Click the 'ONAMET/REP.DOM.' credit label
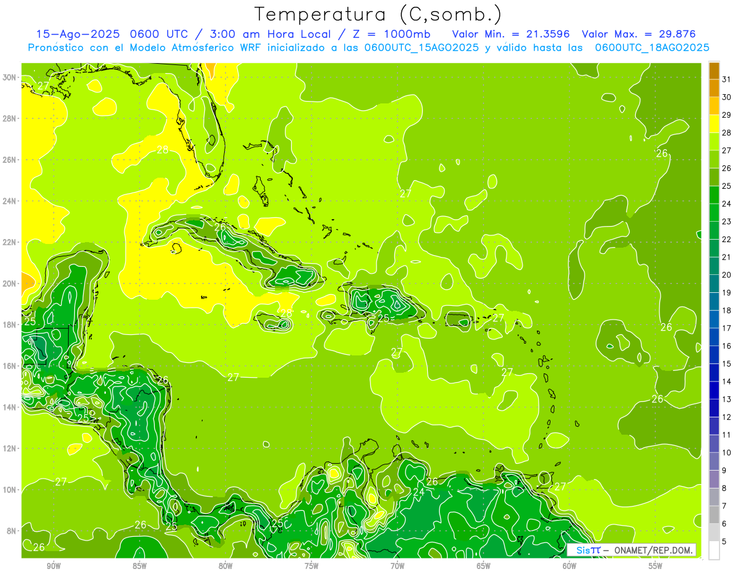This screenshot has height=574, width=743. 654,550
